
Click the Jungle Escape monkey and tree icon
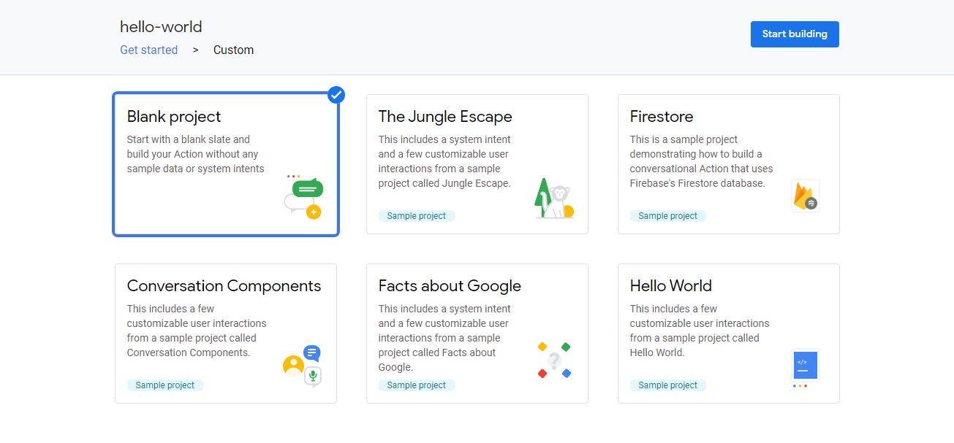[x=553, y=198]
